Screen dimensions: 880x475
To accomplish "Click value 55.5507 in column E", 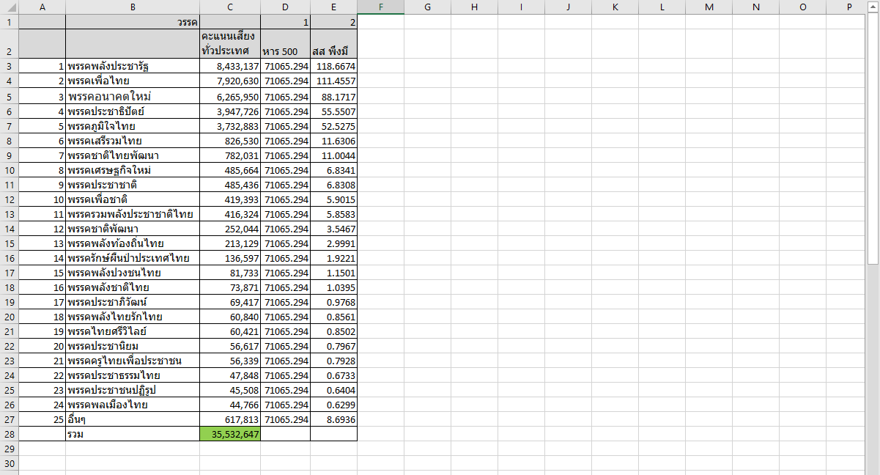I will pyautogui.click(x=333, y=111).
